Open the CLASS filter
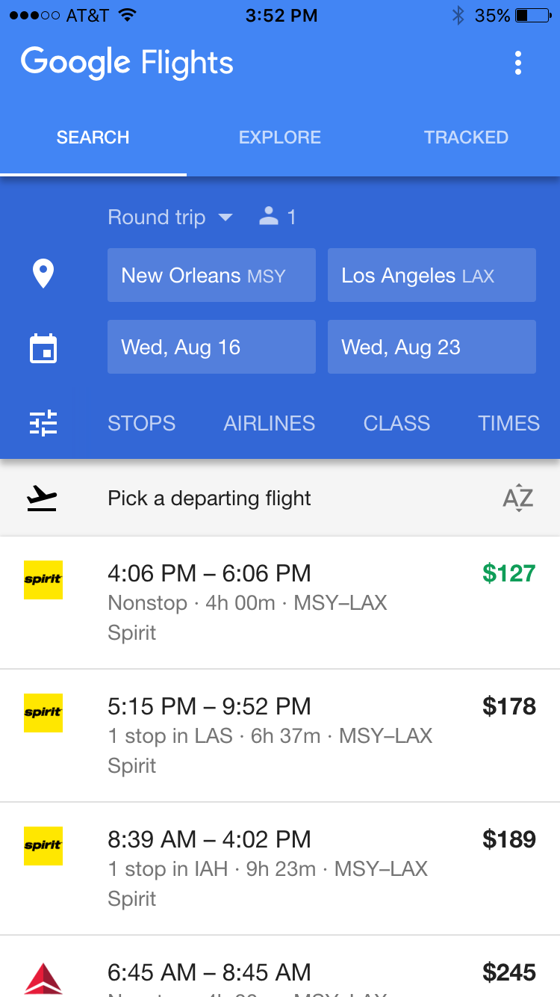Screen dimensions: 560x997 click(396, 423)
